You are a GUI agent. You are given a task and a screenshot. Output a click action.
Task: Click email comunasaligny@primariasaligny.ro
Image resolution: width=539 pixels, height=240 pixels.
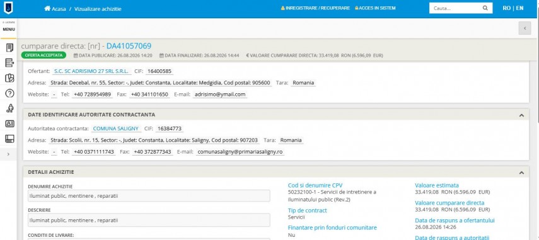(240, 152)
